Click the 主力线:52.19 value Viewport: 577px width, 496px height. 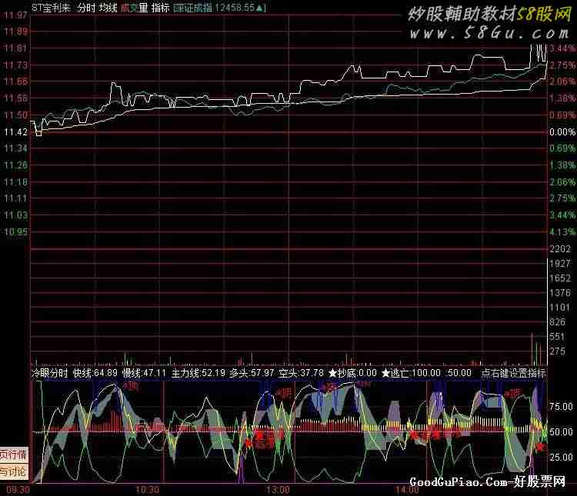pos(198,373)
